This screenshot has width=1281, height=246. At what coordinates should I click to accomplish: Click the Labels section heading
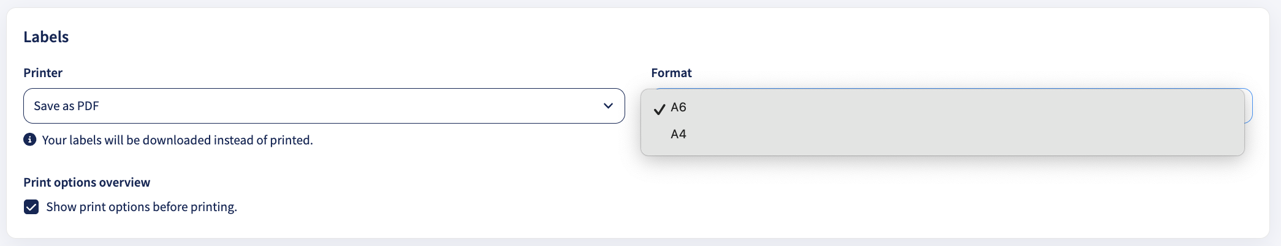point(46,37)
